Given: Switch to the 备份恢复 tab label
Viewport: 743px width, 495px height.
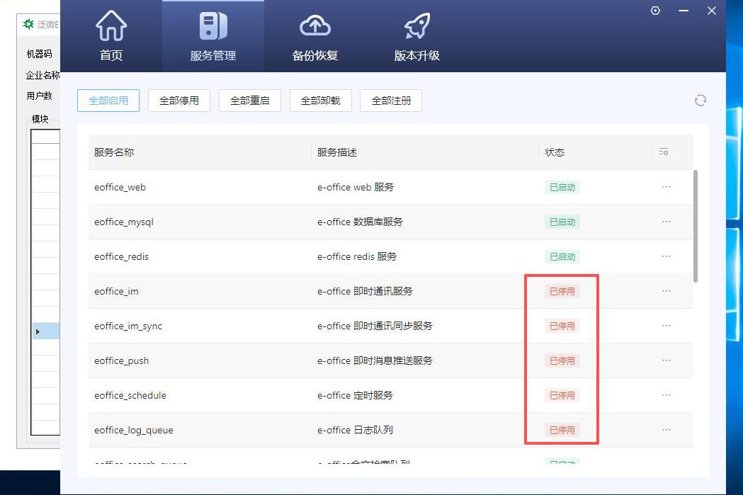Looking at the screenshot, I should [315, 55].
